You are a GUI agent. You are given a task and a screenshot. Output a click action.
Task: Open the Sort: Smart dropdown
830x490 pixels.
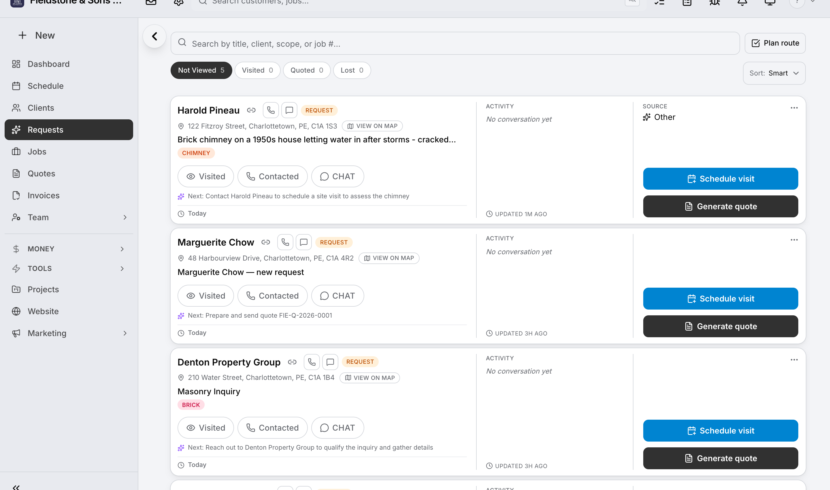774,73
